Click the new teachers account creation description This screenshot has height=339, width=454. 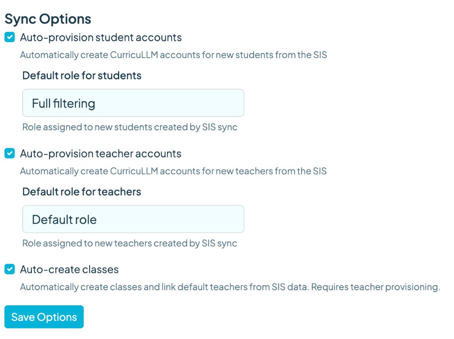pos(173,171)
